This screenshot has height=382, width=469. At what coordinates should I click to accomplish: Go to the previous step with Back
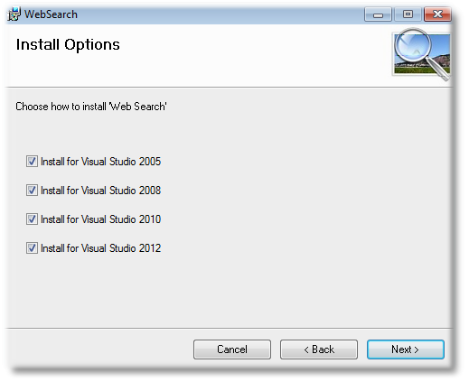click(319, 349)
